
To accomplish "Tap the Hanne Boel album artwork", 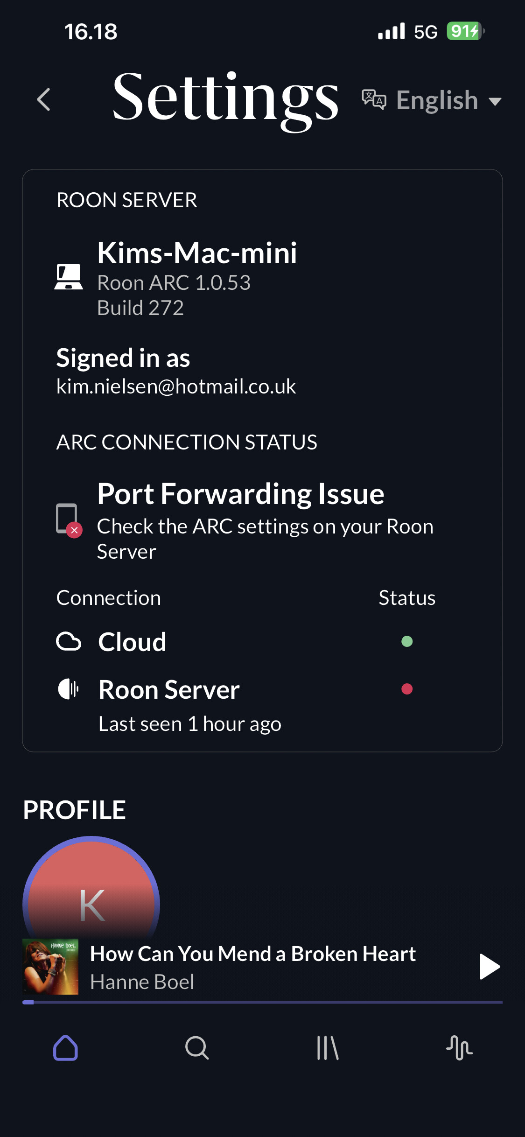I will 50,967.
